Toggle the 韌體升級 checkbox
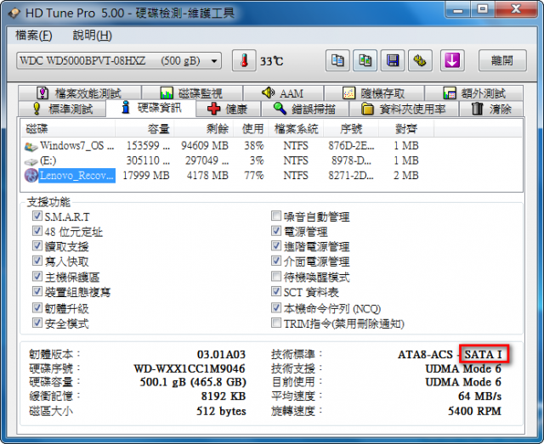 [x=37, y=307]
